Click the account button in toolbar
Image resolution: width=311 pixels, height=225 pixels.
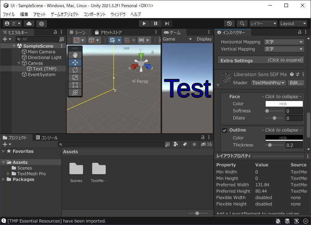(x=13, y=24)
